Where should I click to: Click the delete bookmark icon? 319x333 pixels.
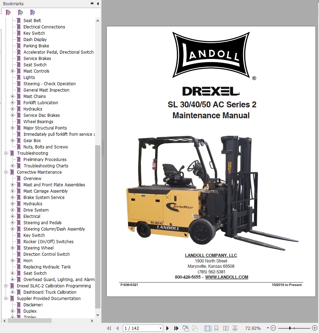8,13
